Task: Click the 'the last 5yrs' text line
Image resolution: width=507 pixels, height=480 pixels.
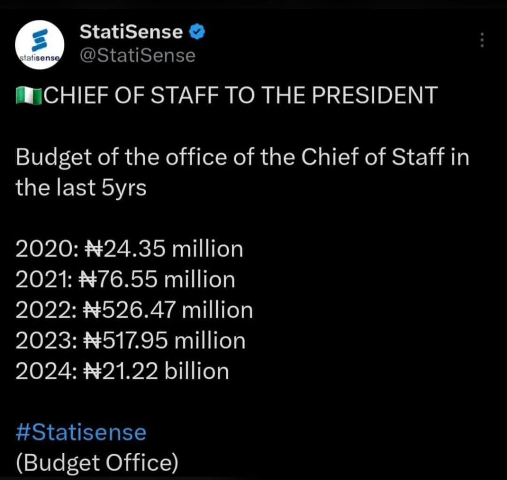Action: coord(81,187)
